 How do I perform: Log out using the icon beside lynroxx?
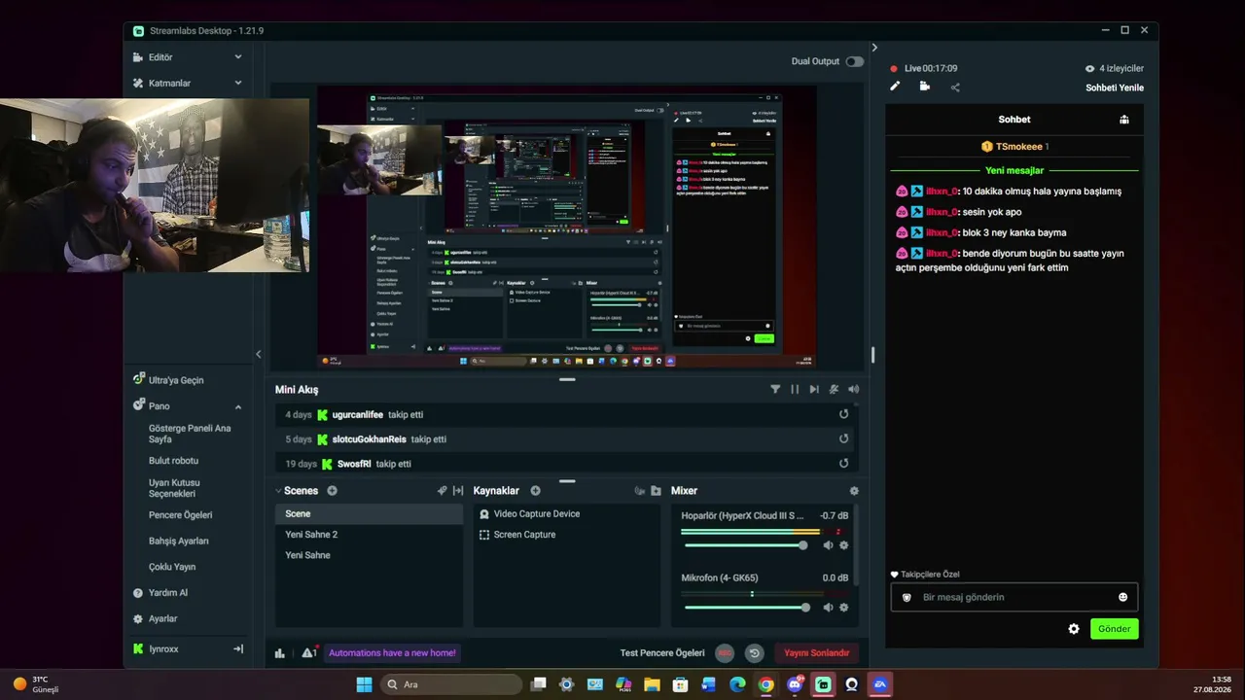(x=238, y=648)
